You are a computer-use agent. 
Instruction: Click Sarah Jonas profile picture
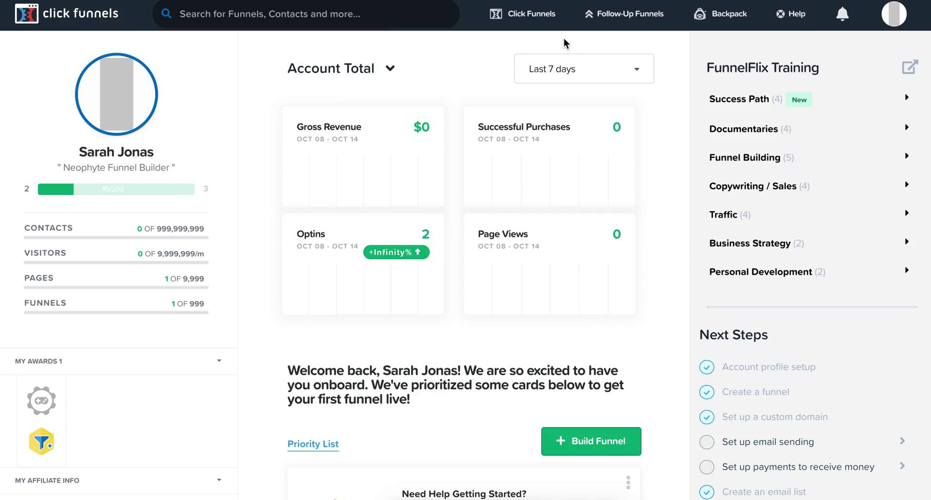coord(116,94)
